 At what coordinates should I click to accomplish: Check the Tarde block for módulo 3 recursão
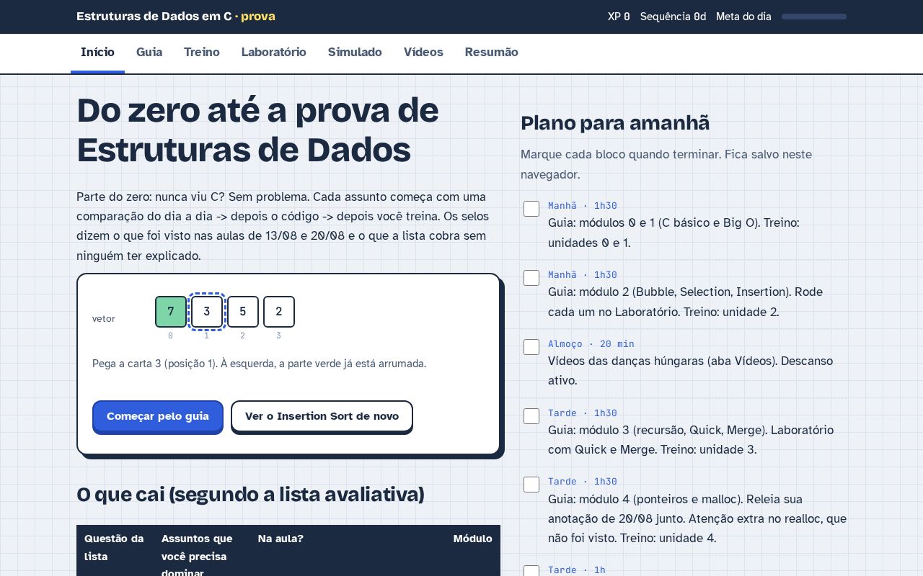click(x=531, y=416)
